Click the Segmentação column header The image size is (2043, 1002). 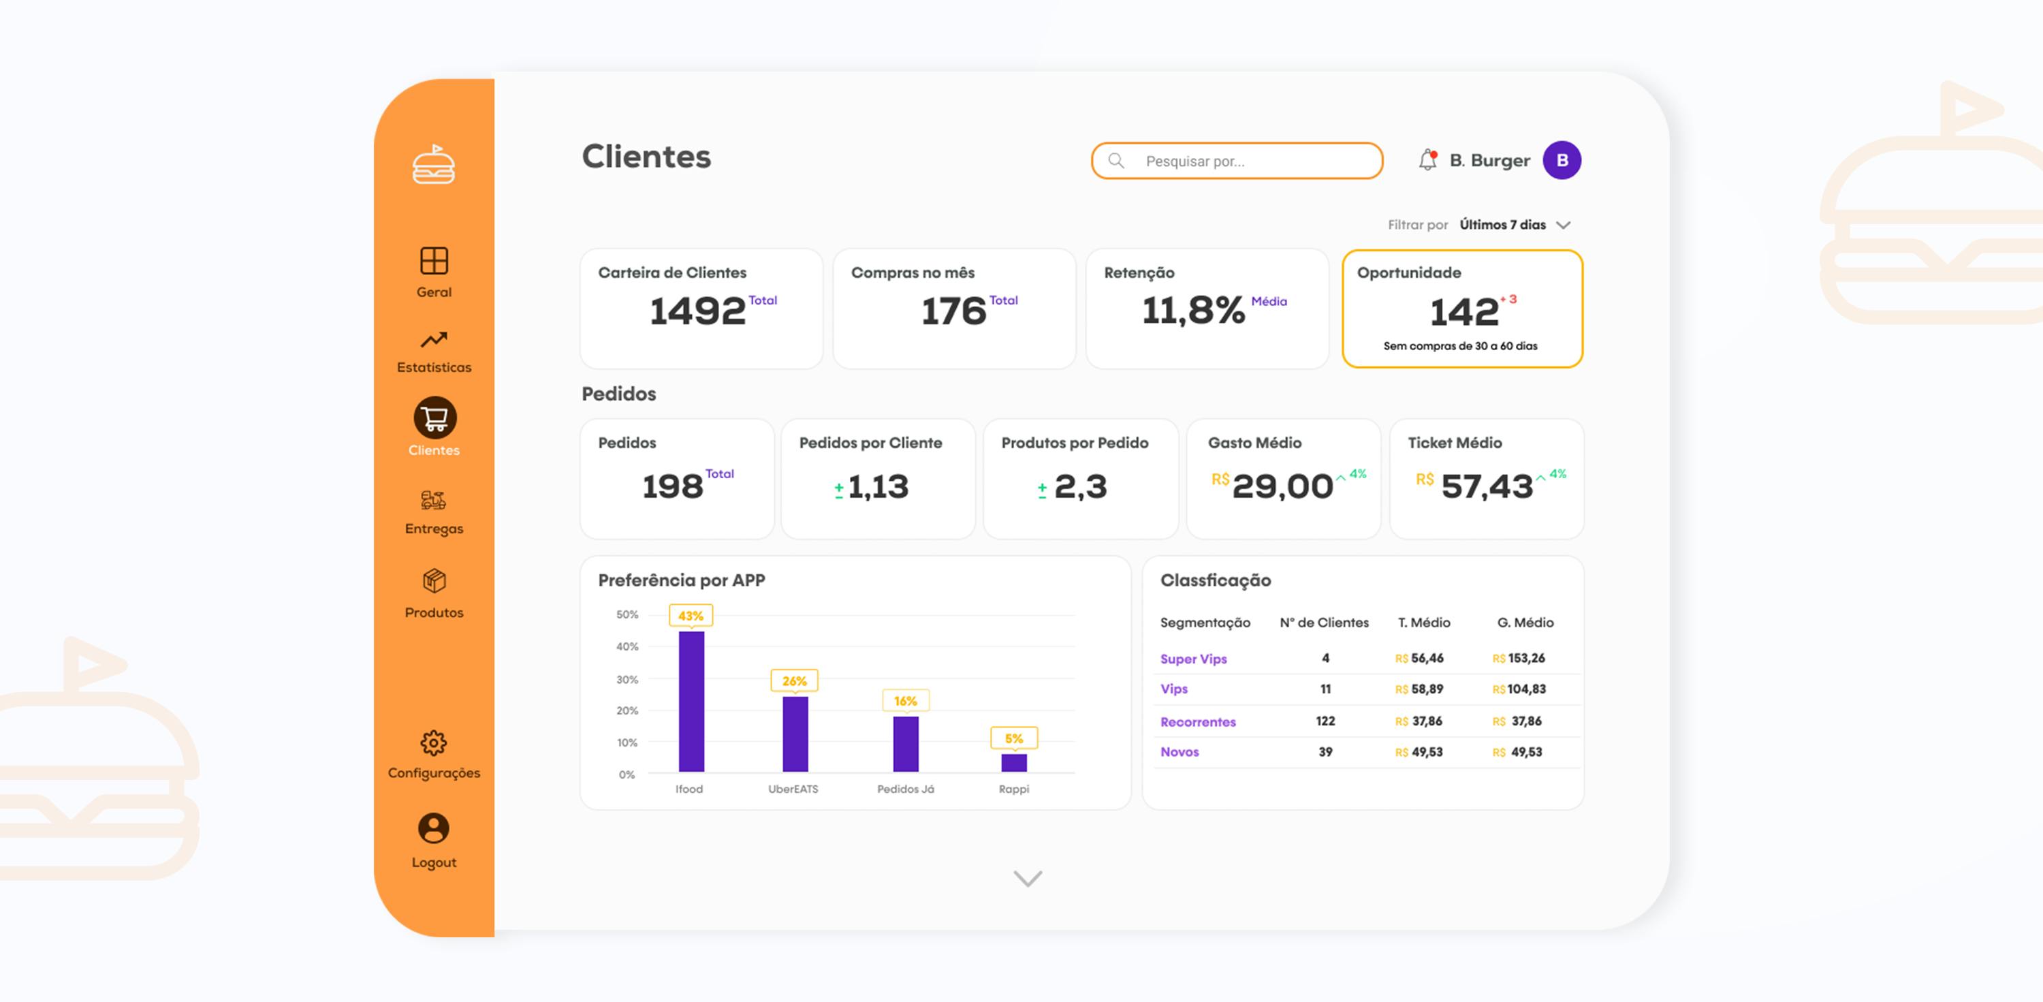pyautogui.click(x=1205, y=623)
